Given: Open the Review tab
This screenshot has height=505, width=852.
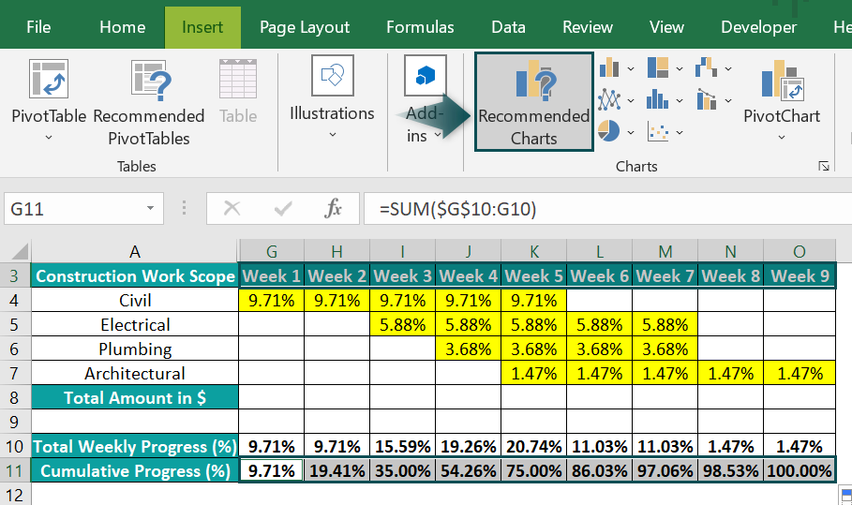Looking at the screenshot, I should click(588, 27).
